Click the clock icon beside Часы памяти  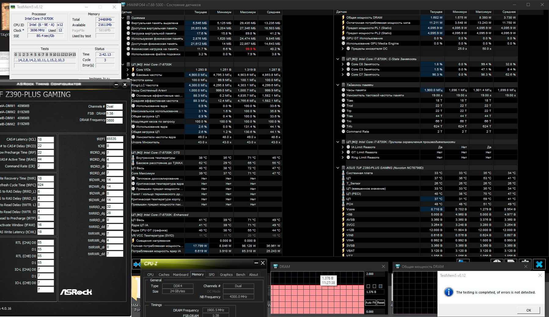(343, 90)
